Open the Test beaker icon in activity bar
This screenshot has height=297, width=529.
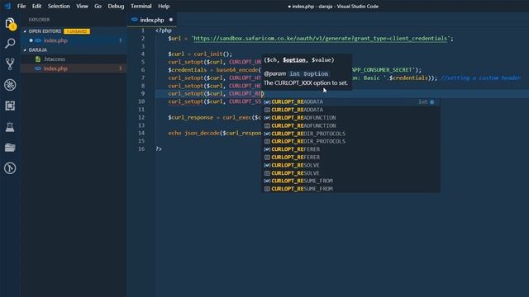tap(10, 127)
